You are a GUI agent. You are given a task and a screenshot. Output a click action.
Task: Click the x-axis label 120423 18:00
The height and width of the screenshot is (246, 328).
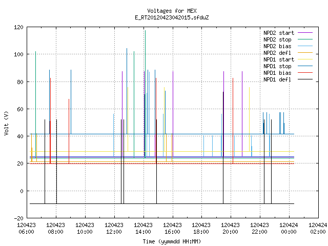coord(201,229)
